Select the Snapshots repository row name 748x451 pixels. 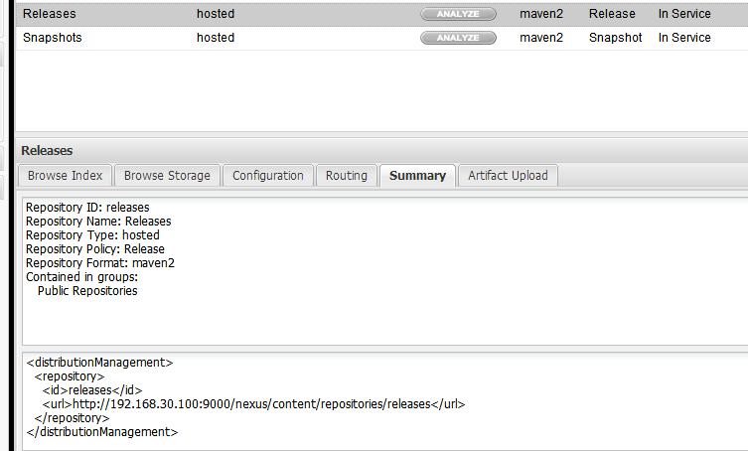point(53,38)
